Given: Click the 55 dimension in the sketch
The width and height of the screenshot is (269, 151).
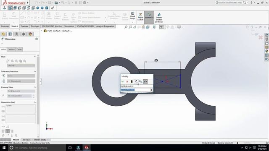Looking at the screenshot, I should pos(156,60).
